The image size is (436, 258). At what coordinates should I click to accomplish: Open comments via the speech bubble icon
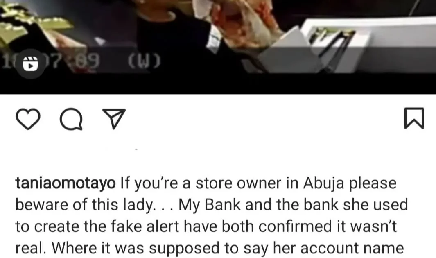pos(71,119)
